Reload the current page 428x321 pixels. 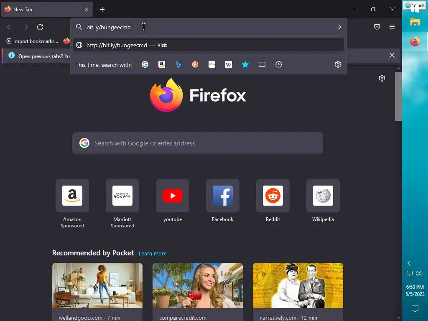click(40, 27)
